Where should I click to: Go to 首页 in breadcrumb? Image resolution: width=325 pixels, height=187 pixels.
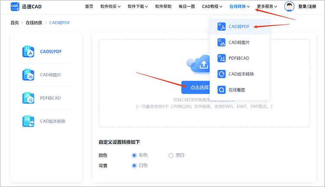pos(15,23)
